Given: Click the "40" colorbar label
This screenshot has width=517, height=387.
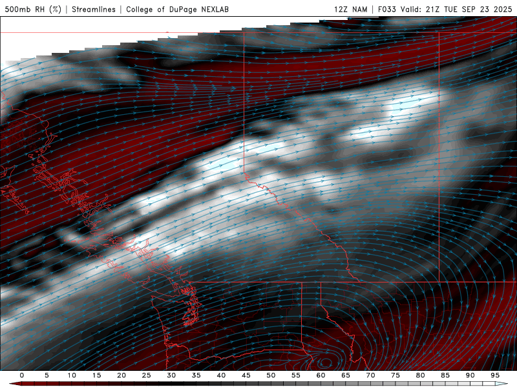Looking at the screenshot, I should point(221,375).
